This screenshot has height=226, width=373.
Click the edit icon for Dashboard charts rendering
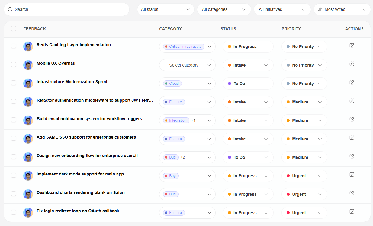pos(352,193)
